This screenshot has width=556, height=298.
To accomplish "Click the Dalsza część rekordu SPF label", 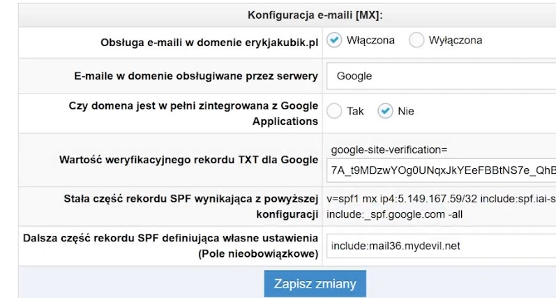I will [170, 238].
